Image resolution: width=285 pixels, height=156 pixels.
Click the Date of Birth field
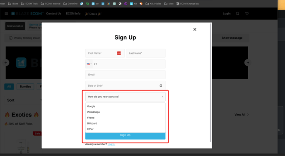[x=126, y=85]
